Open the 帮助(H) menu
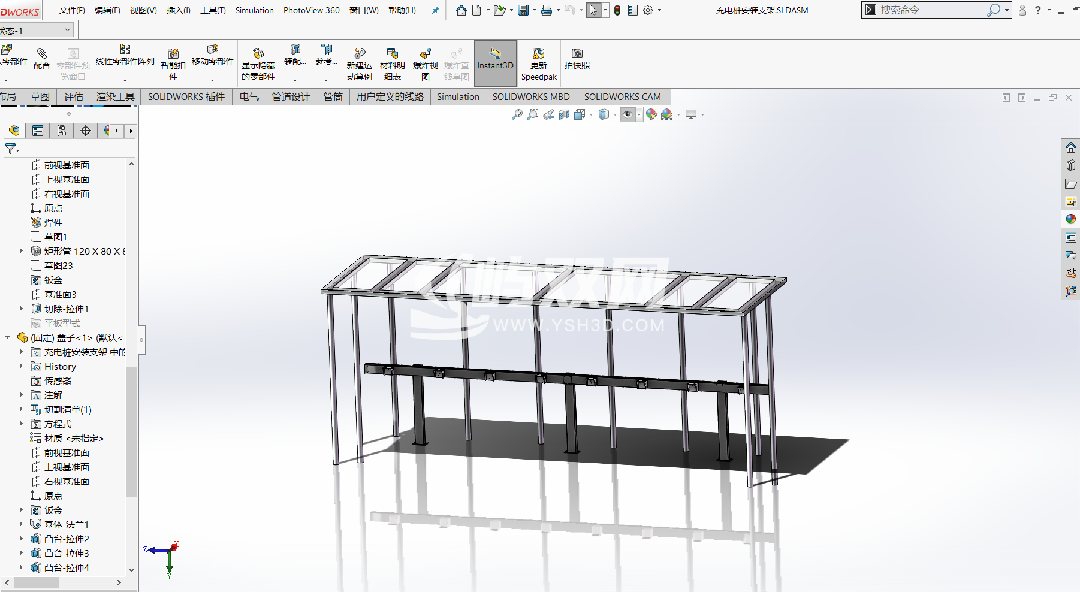This screenshot has width=1080, height=592. 402,10
